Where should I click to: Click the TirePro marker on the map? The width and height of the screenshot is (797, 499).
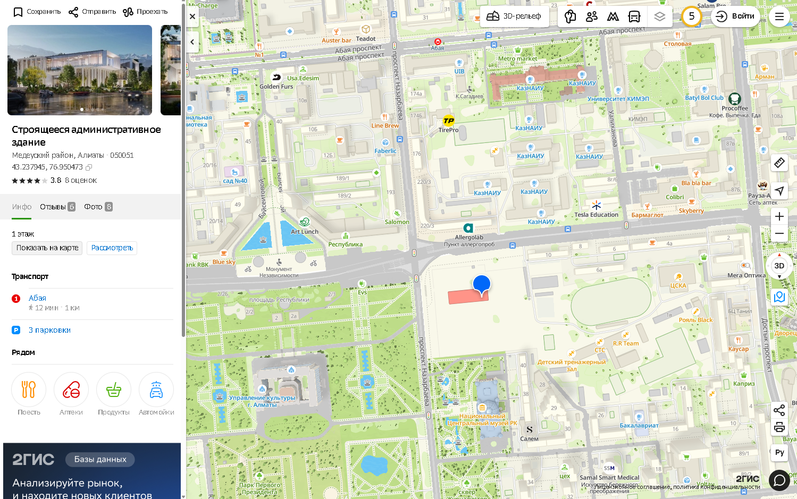[449, 121]
